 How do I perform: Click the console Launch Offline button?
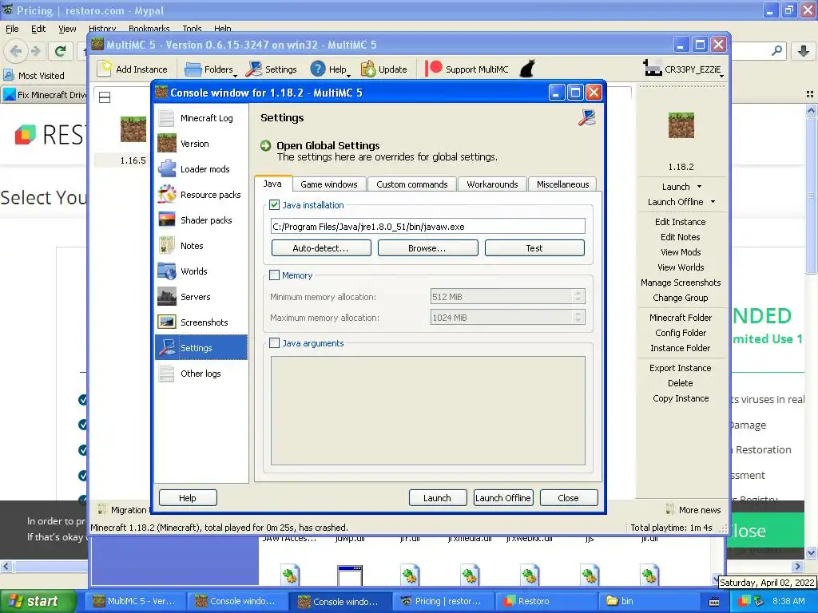click(x=503, y=498)
